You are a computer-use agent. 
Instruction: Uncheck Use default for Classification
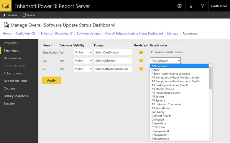tap(141, 52)
